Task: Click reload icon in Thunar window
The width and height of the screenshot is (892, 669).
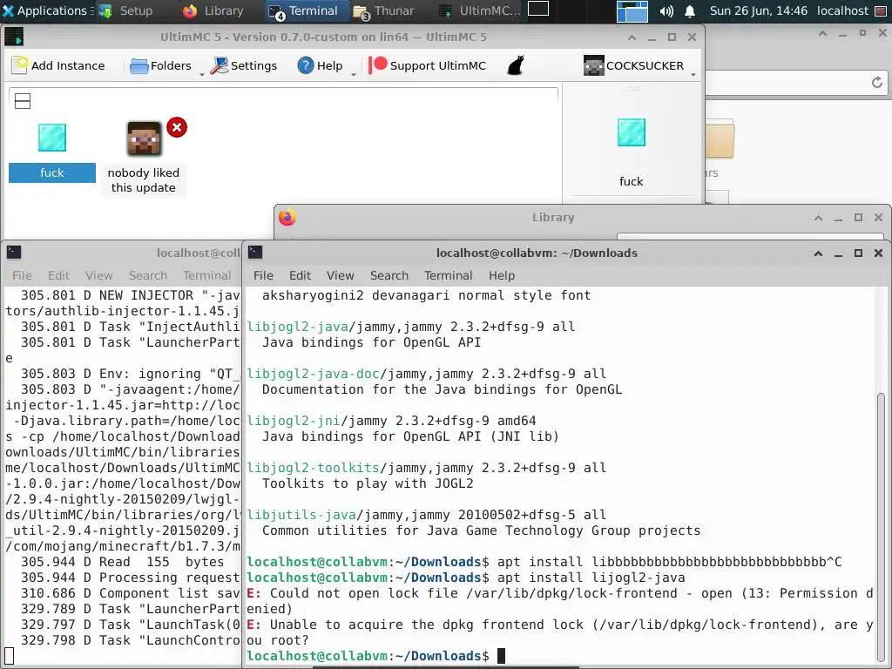Action: tap(877, 83)
